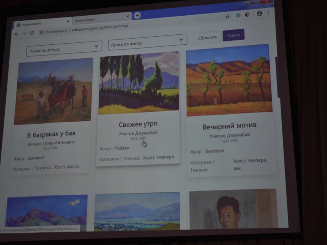Click the browser forward arrow

tap(24, 33)
